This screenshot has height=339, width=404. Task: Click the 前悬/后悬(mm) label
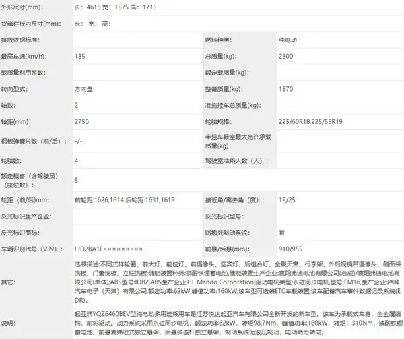click(228, 249)
